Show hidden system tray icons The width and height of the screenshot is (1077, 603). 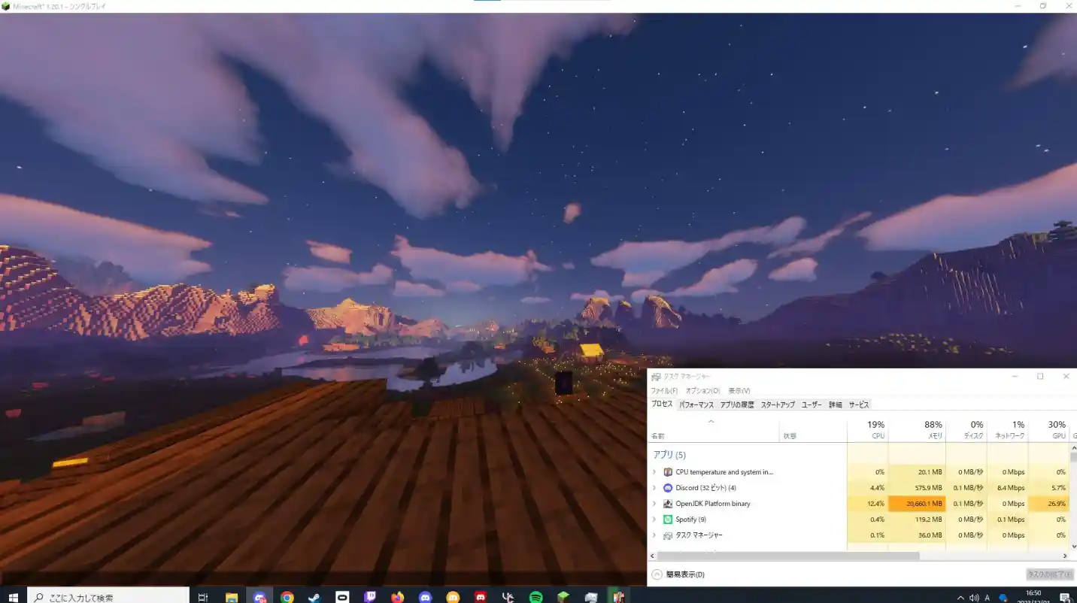(960, 598)
